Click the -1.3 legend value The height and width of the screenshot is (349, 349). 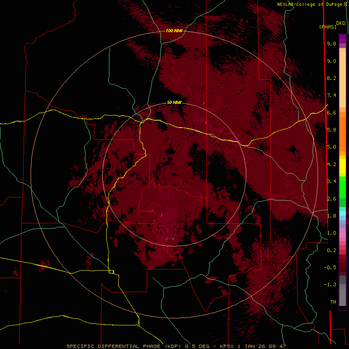330,285
